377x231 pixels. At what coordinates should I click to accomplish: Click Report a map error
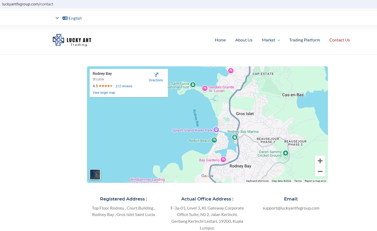(x=315, y=181)
